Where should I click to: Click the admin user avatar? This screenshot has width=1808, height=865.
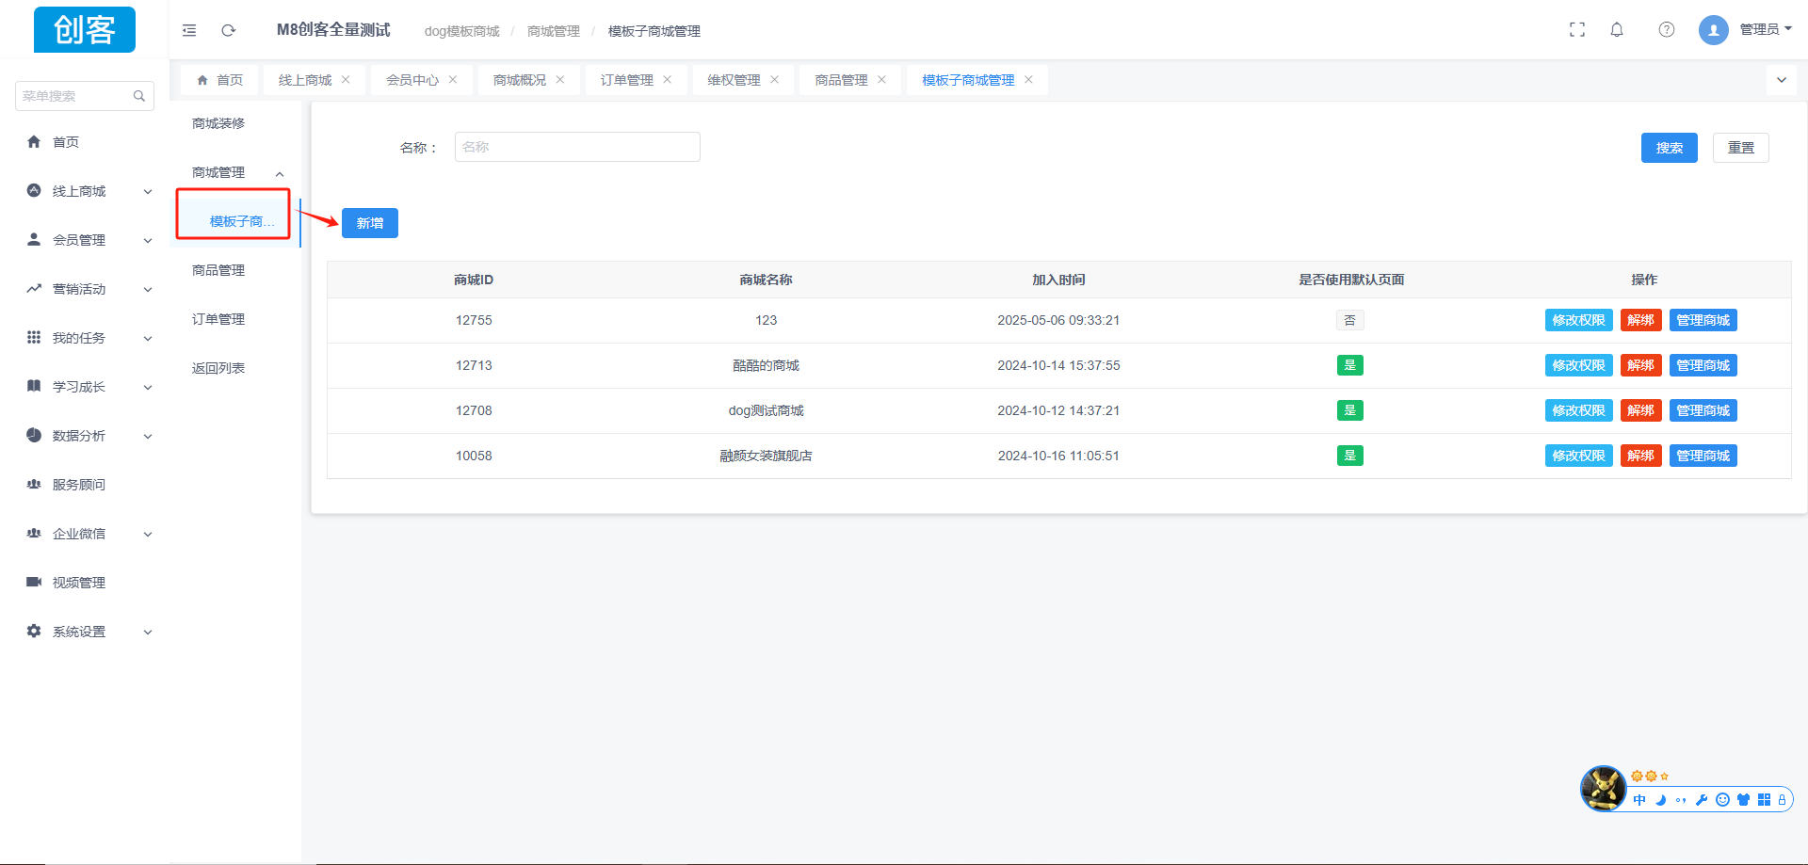tap(1713, 30)
